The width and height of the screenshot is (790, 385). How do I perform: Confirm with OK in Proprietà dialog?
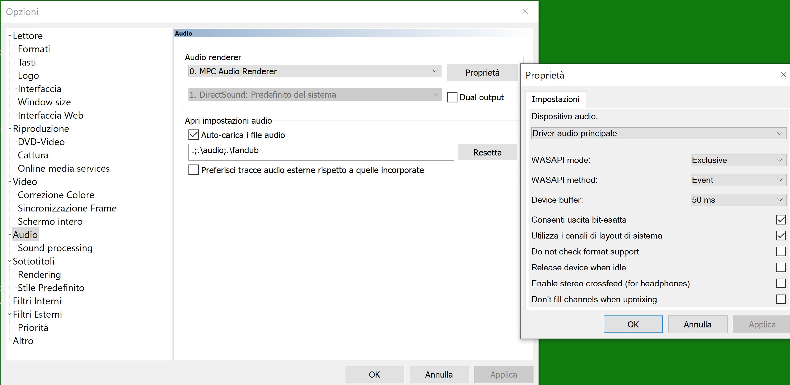[633, 325]
